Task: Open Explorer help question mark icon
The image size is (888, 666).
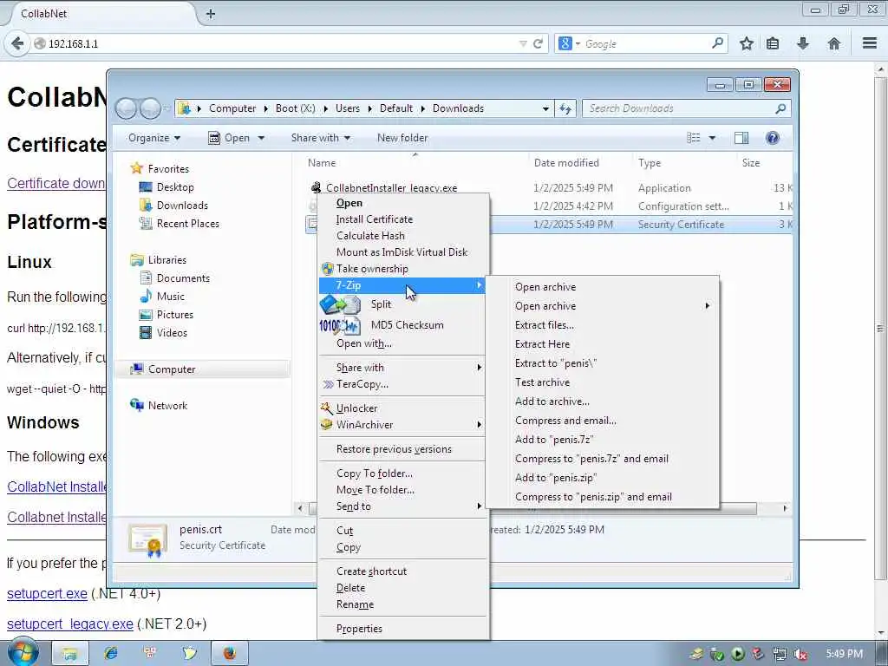Action: pos(772,138)
